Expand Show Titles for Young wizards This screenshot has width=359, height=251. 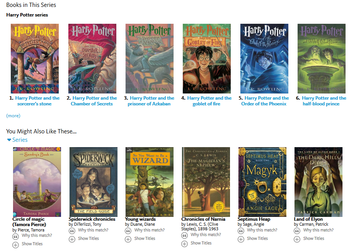144,238
